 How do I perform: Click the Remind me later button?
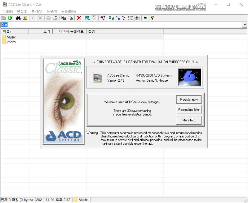[189, 110]
